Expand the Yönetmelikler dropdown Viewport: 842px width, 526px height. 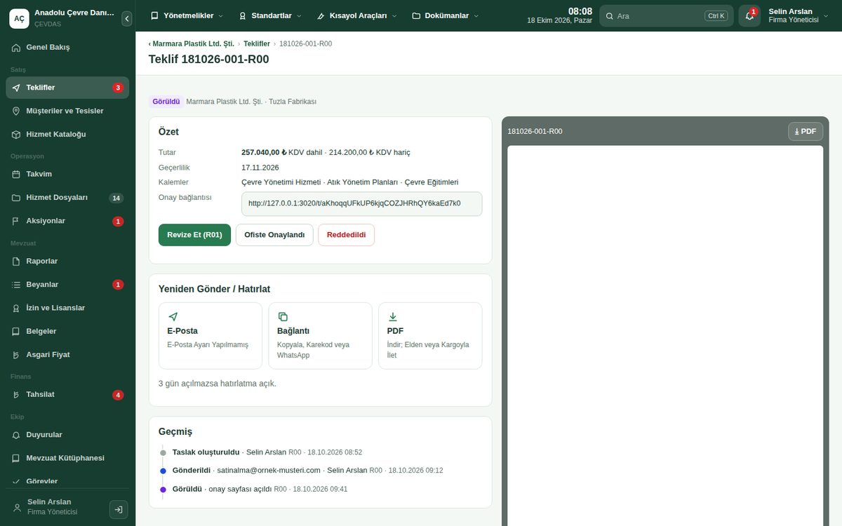tap(187, 15)
